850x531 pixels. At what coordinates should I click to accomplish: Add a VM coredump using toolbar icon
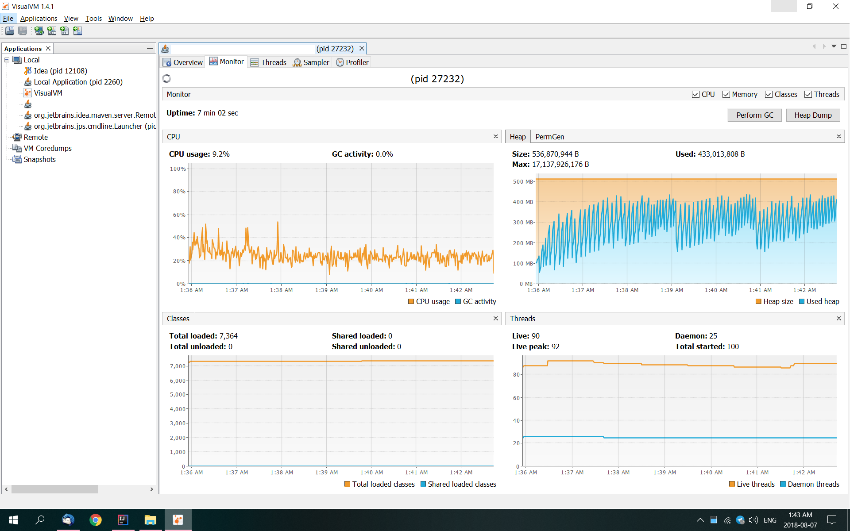coord(65,31)
